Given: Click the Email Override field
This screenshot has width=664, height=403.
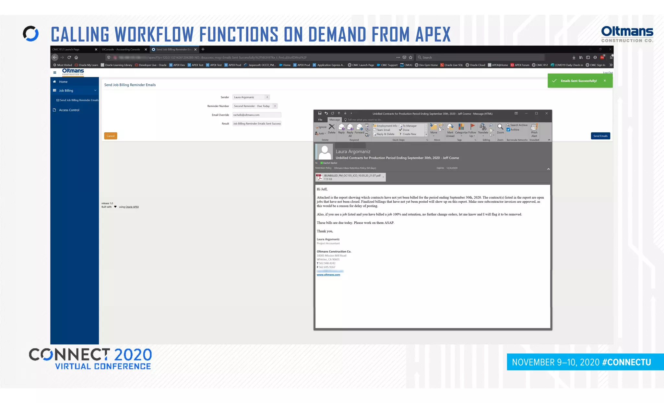Looking at the screenshot, I should click(257, 115).
